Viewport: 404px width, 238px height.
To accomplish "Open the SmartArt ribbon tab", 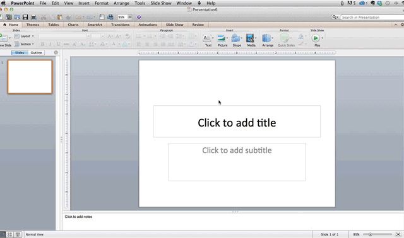I will 95,25.
